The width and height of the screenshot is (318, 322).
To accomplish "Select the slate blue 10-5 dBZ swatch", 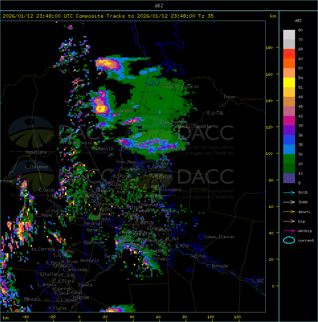I will (289, 178).
